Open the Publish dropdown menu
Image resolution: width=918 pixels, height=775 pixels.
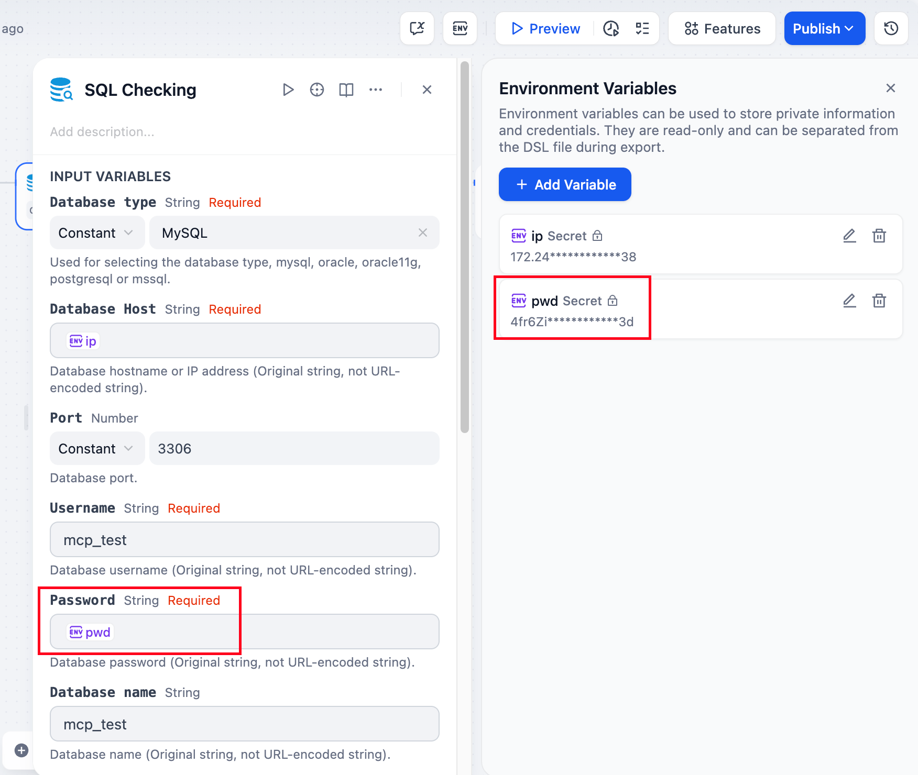click(824, 28)
